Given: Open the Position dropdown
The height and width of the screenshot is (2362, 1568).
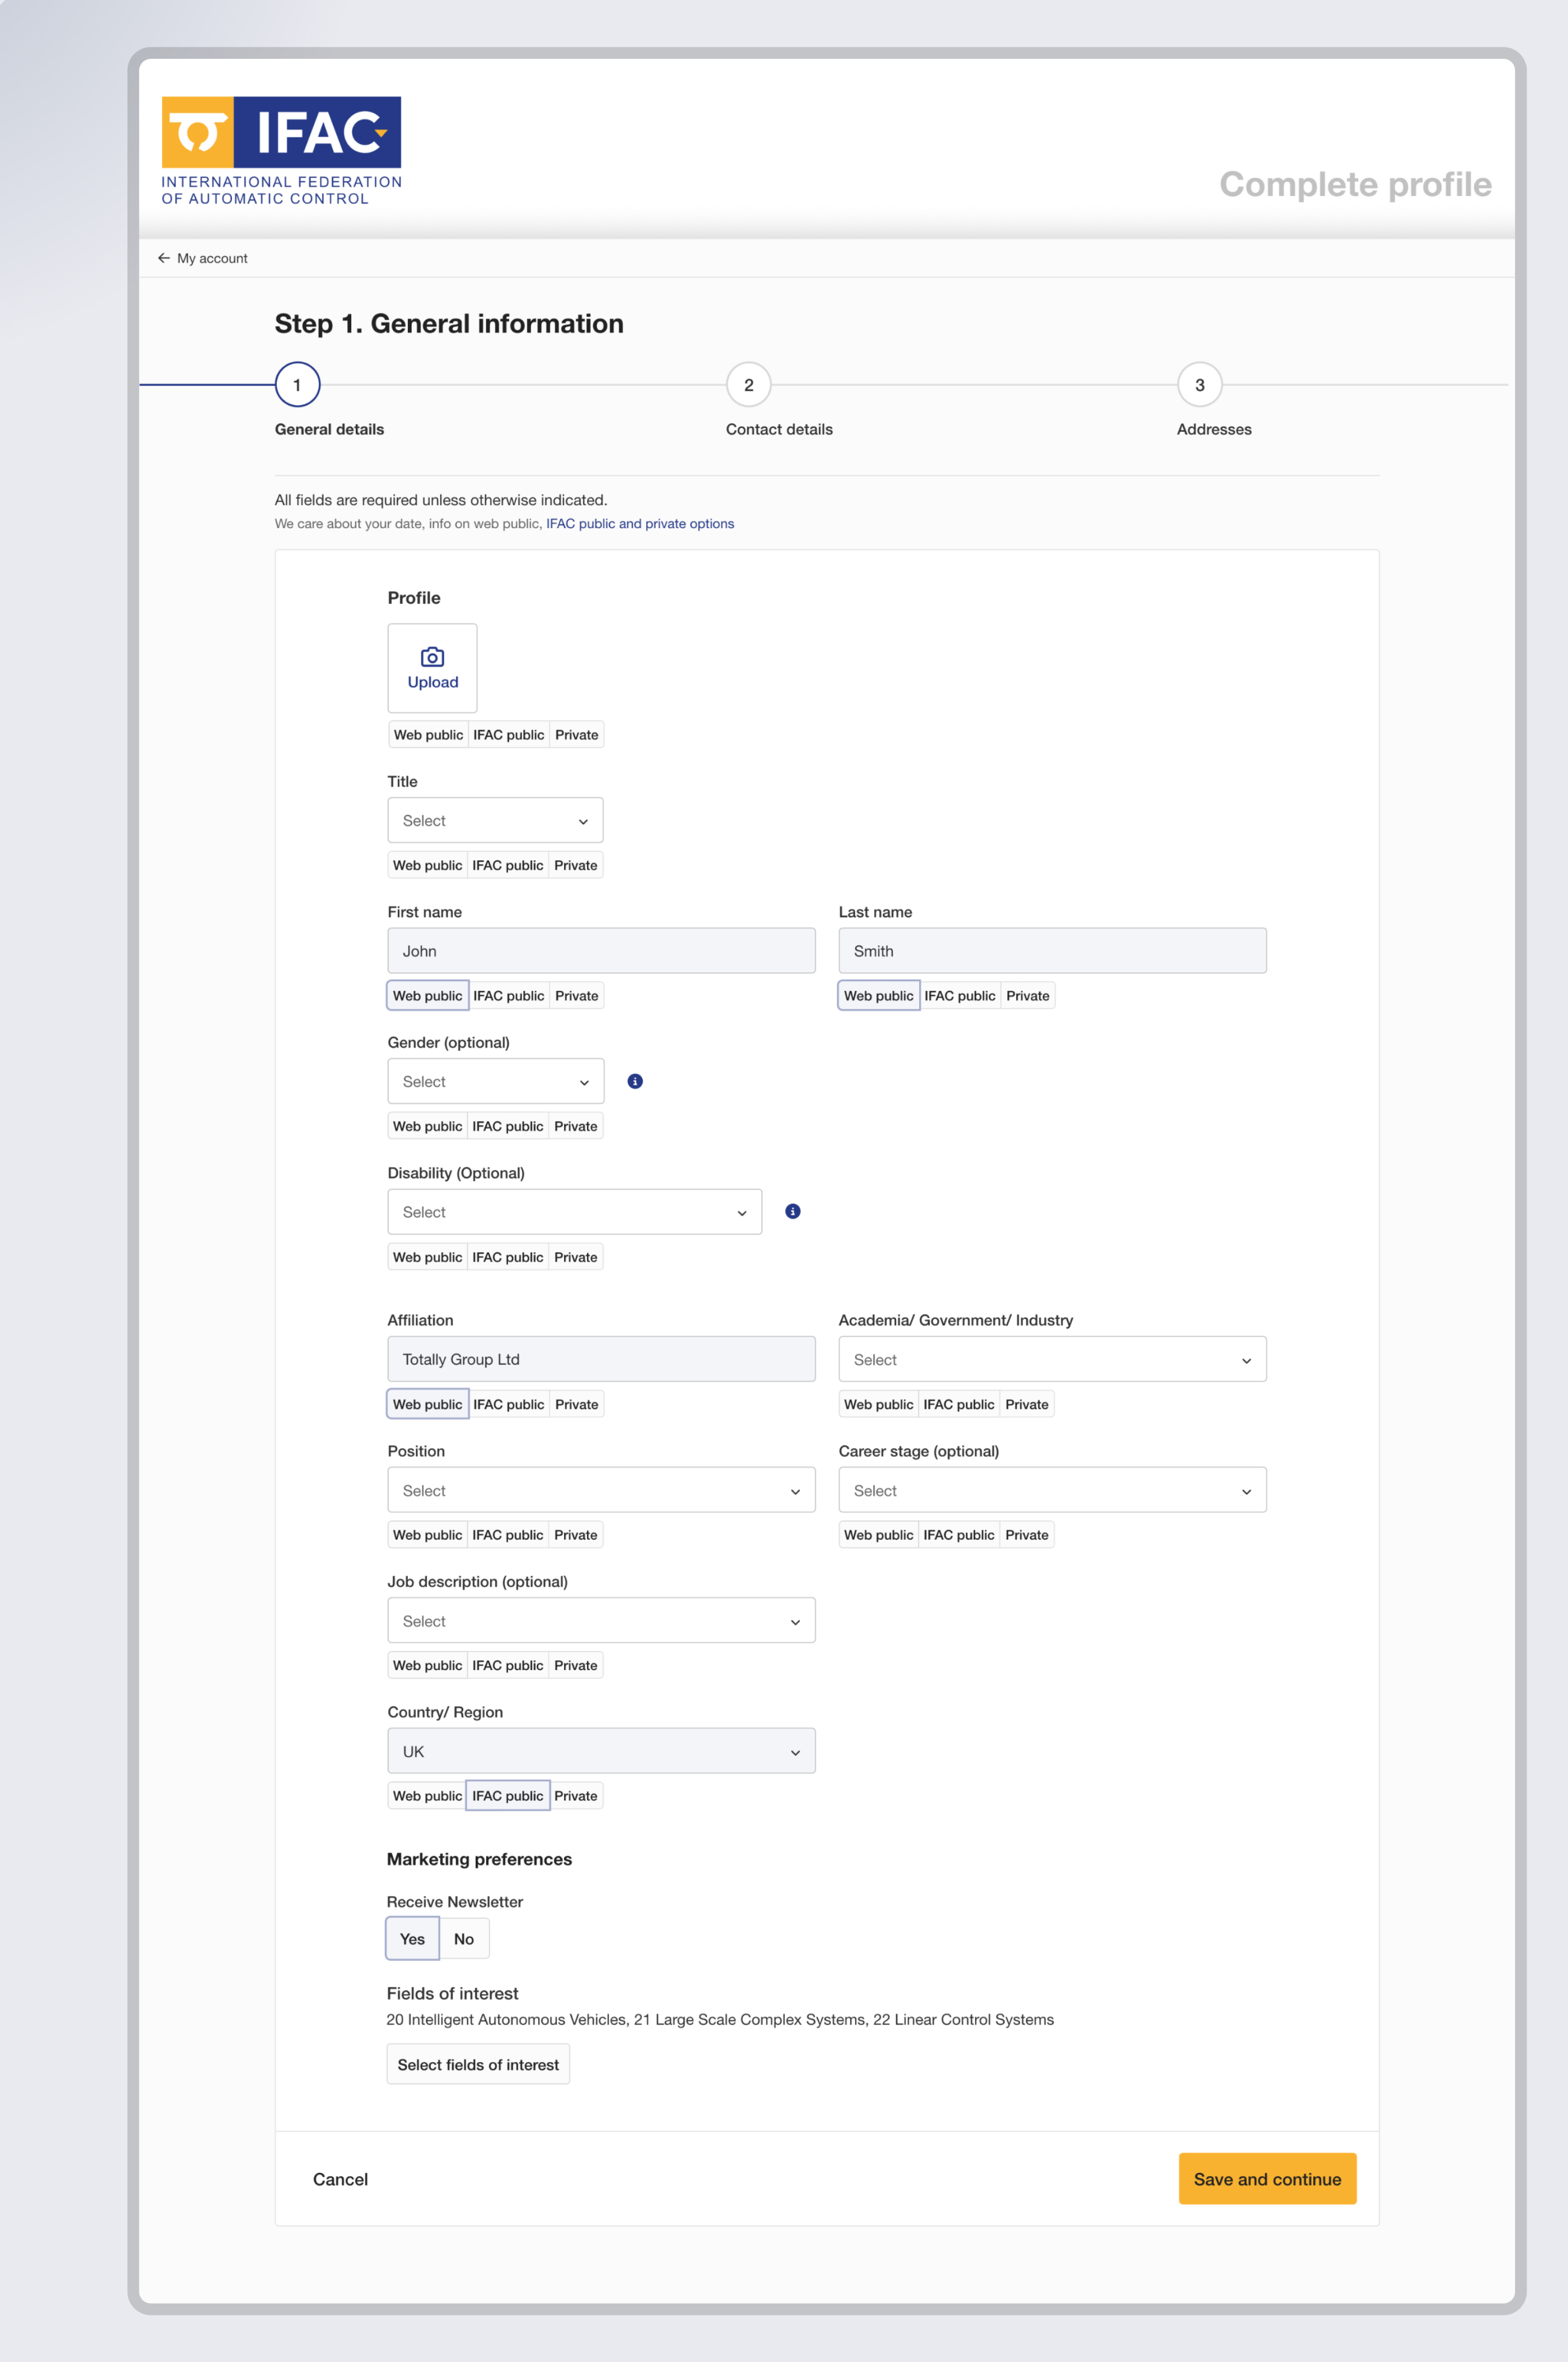Looking at the screenshot, I should [601, 1490].
